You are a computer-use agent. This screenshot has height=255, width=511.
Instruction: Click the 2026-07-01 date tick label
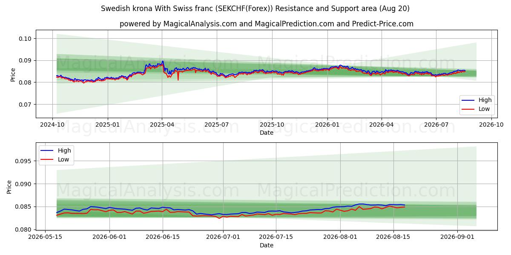tap(223, 237)
